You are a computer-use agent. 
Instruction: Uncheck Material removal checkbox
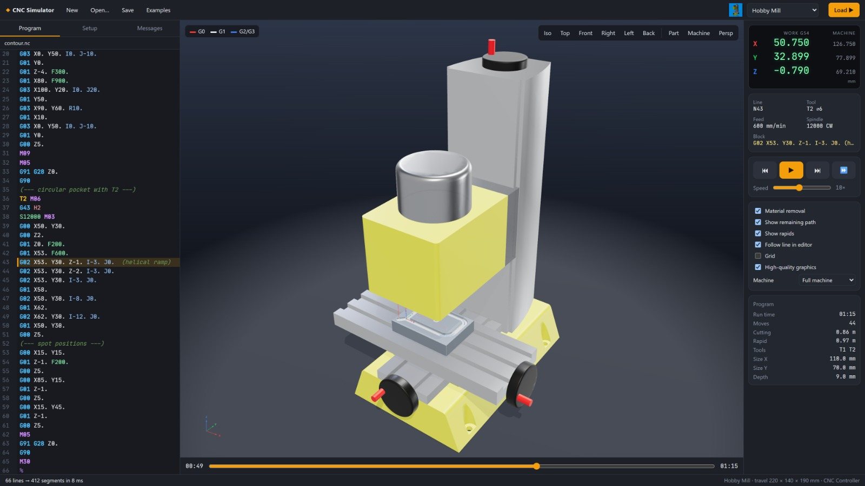pos(758,211)
